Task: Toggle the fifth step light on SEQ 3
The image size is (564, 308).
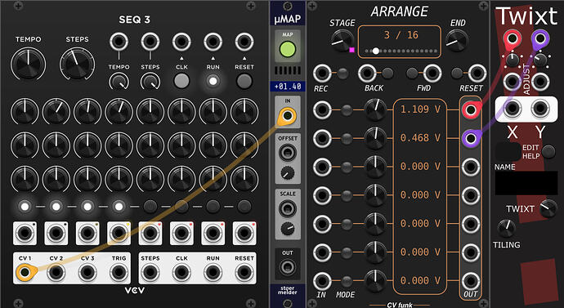Action: (x=150, y=207)
